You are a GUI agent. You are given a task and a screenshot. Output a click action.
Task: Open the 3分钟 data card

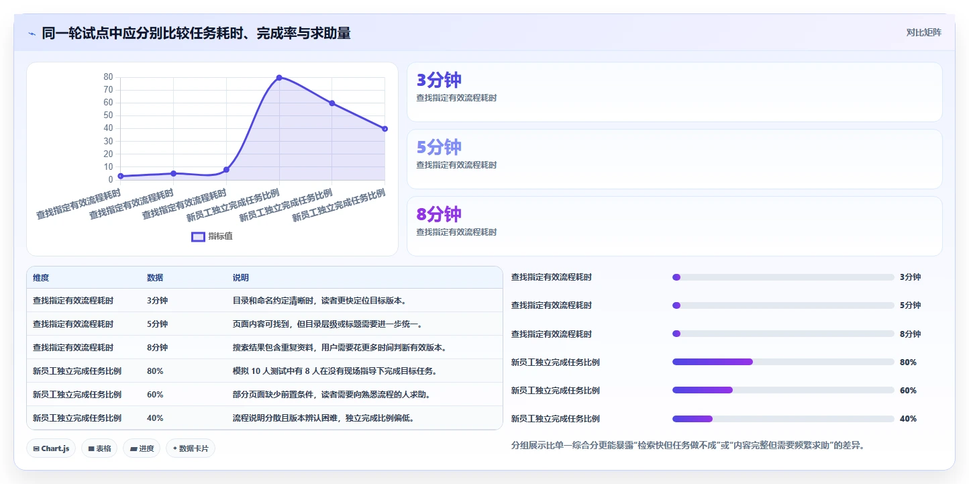(674, 92)
